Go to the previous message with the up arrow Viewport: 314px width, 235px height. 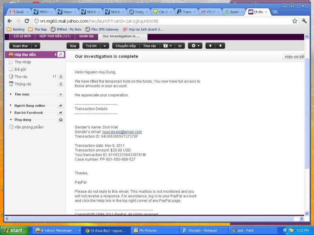(210, 46)
